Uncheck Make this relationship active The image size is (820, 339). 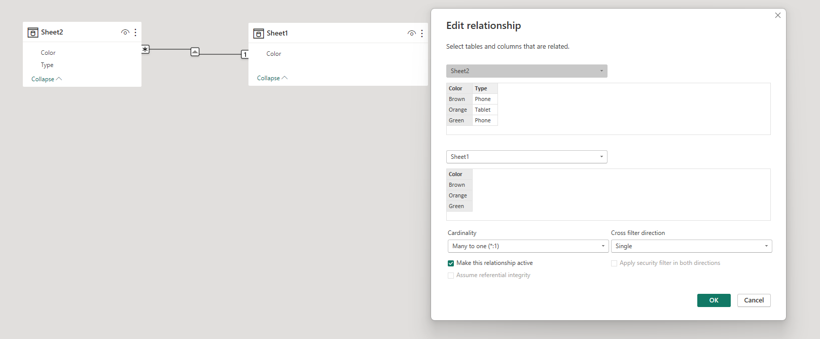point(451,263)
